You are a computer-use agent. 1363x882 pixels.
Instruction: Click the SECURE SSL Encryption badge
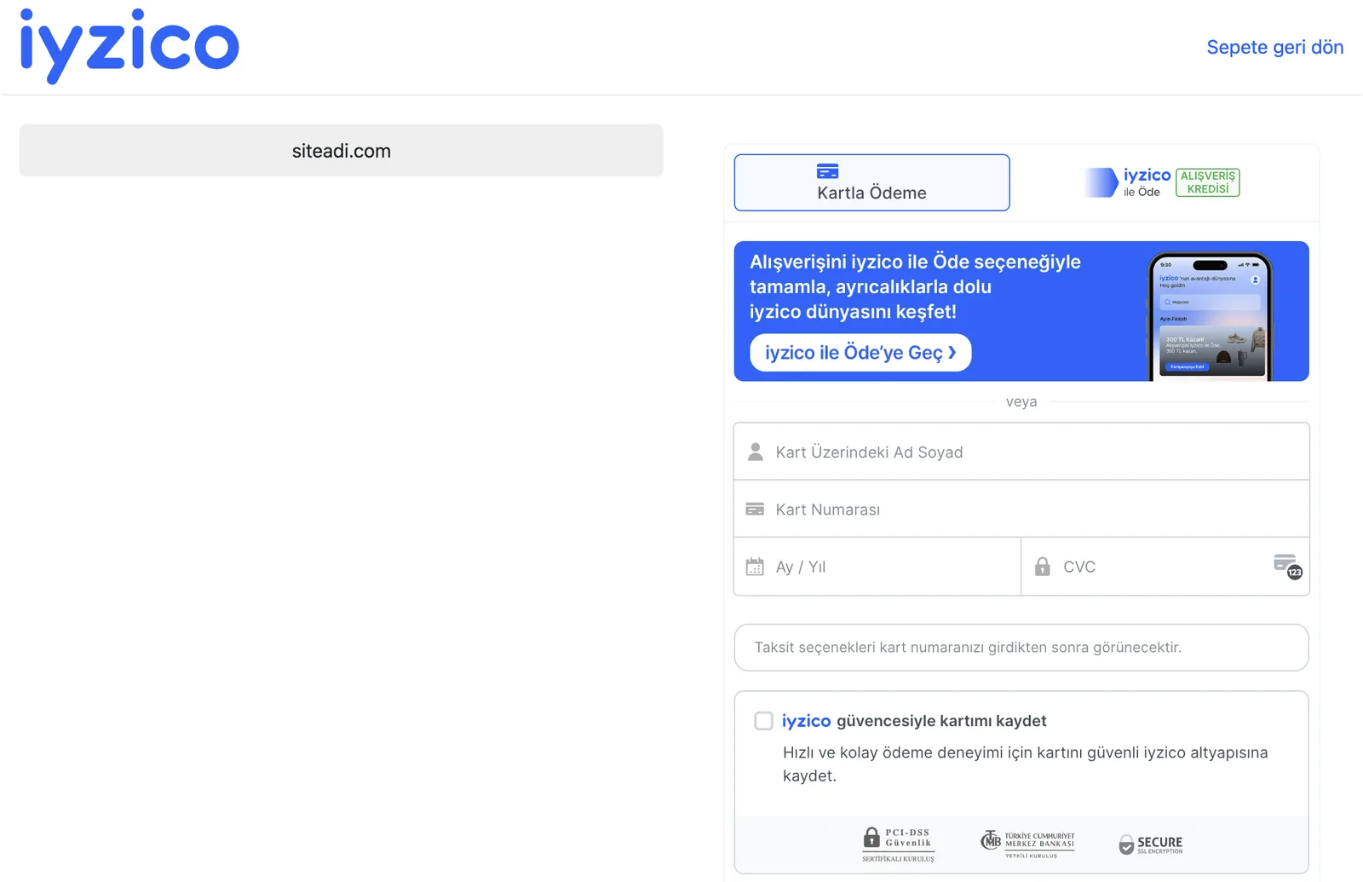click(1150, 845)
